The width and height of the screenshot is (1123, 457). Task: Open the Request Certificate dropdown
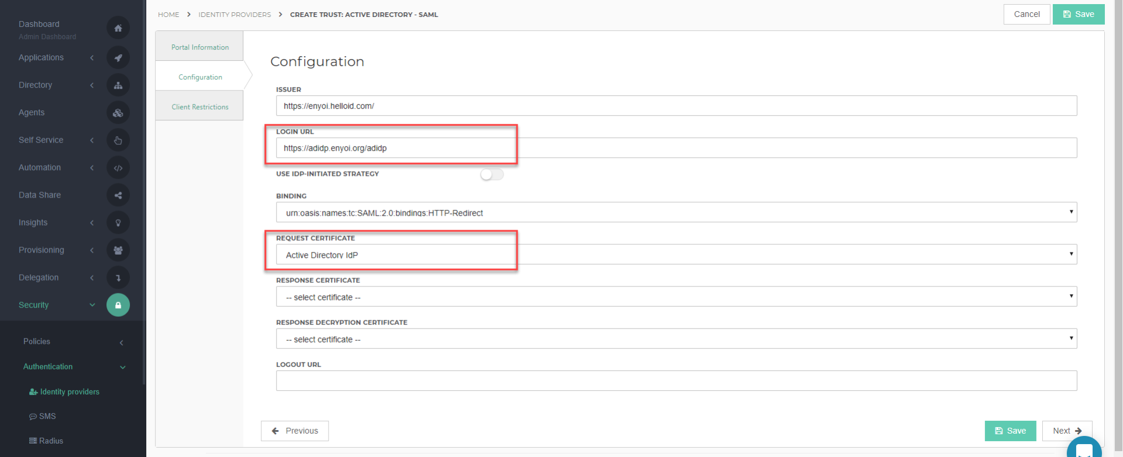pyautogui.click(x=676, y=254)
